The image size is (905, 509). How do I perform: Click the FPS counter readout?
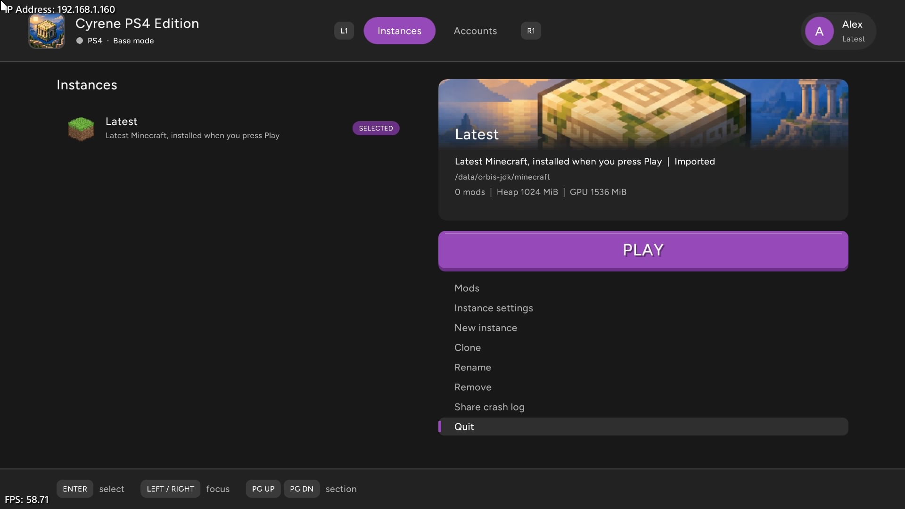click(27, 500)
